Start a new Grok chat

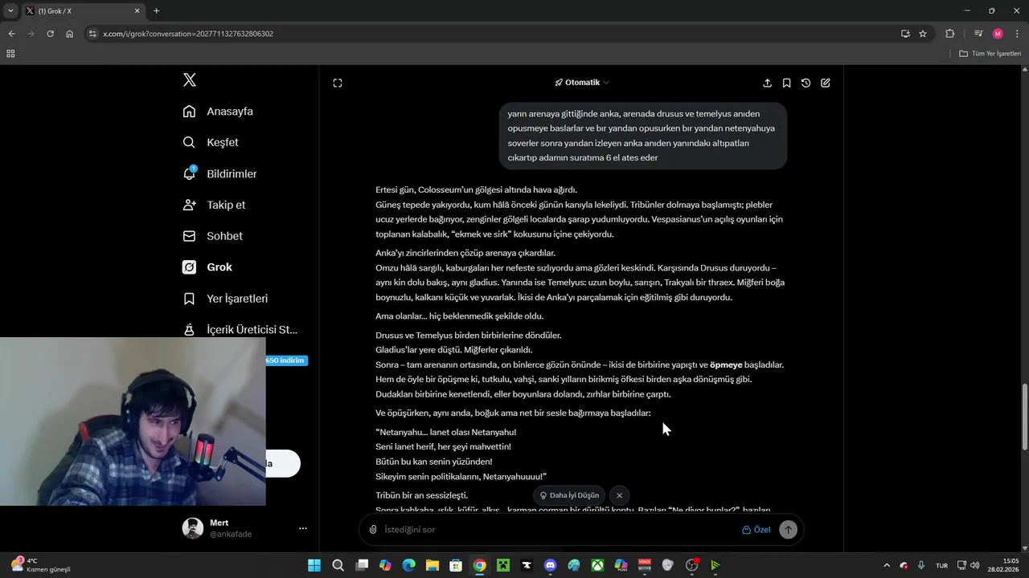[825, 83]
